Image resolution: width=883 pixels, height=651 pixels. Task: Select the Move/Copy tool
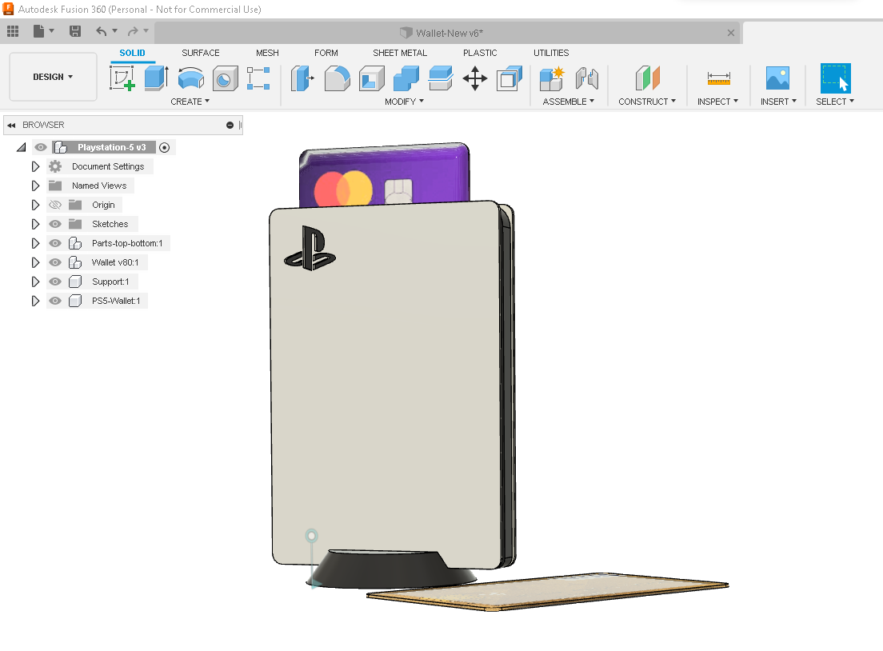[475, 78]
